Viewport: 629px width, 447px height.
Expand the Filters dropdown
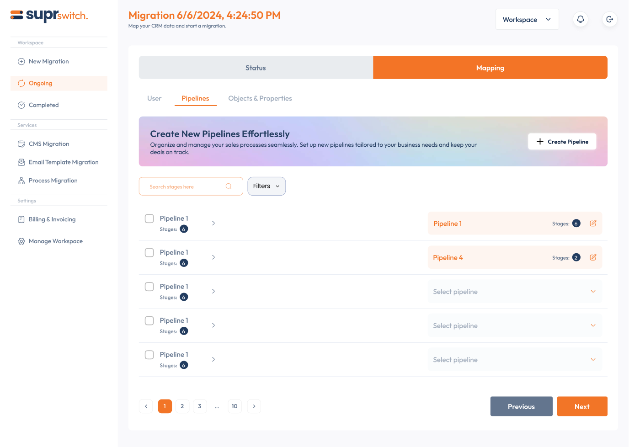coord(267,186)
